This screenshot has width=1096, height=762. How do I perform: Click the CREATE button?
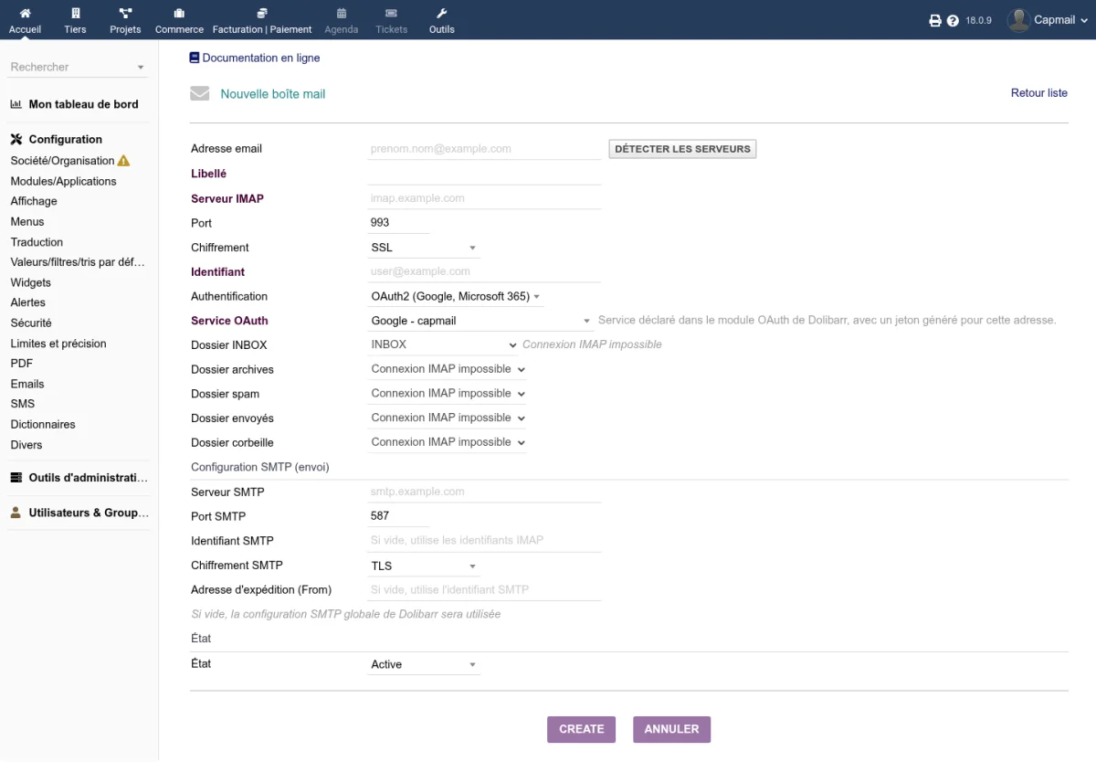[x=582, y=729]
